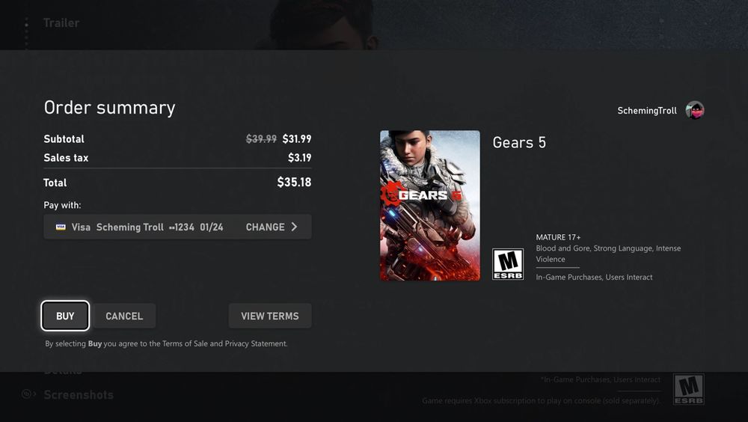Go to the Screenshots menu item
Viewport: 748px width, 422px height.
click(x=79, y=394)
